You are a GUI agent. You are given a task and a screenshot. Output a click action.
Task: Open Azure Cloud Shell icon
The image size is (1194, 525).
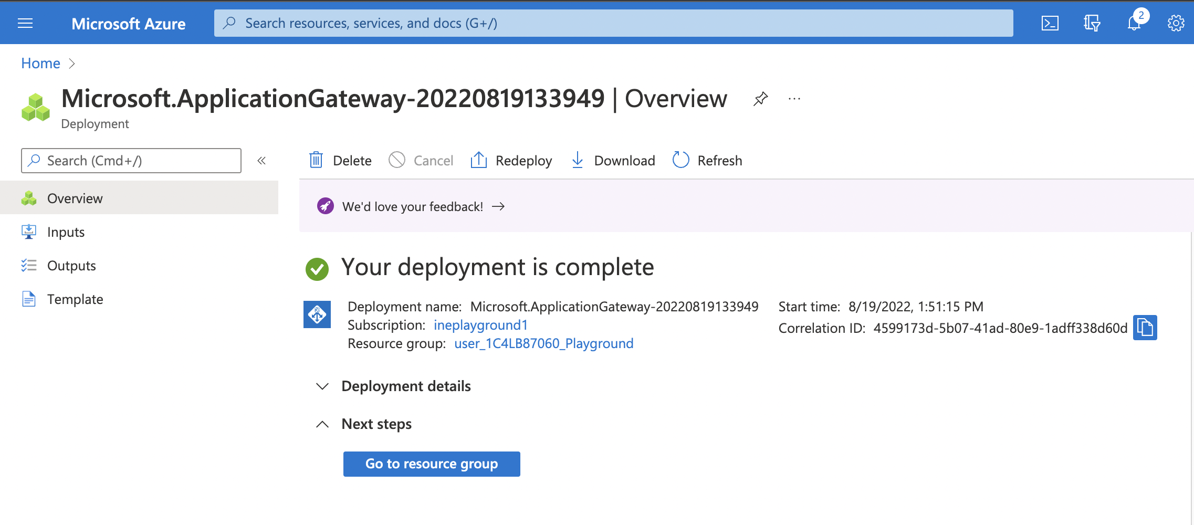[1050, 23]
